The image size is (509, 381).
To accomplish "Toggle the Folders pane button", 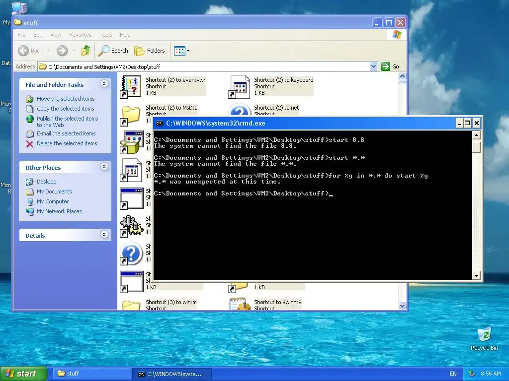I will pos(150,51).
